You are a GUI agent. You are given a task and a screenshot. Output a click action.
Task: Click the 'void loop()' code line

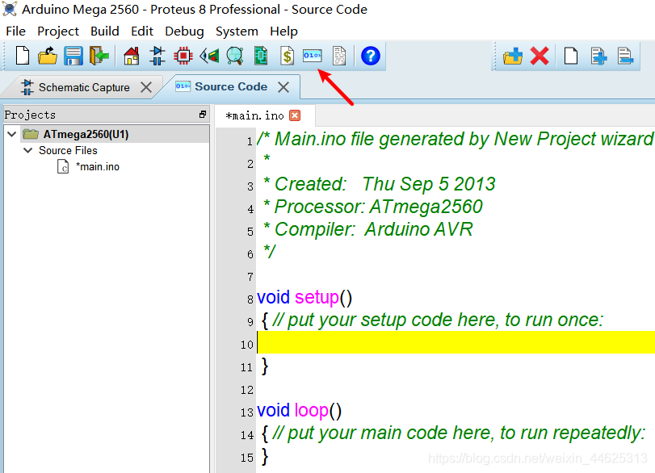click(299, 411)
